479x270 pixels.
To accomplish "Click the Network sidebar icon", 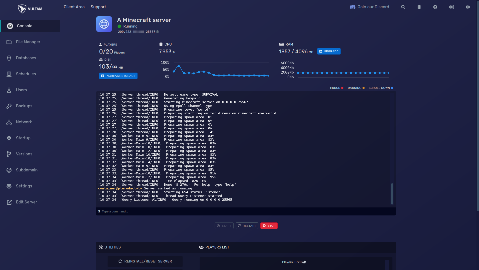I will (9, 122).
